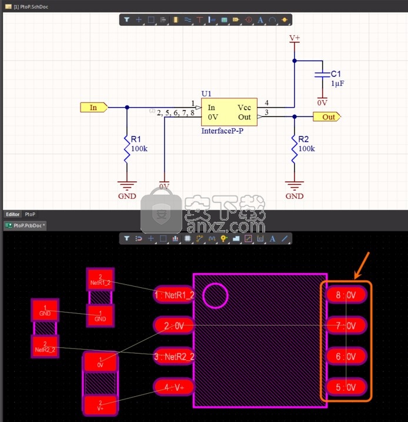Image resolution: width=408 pixels, height=422 pixels.
Task: Select PCB pad 3 : NetR2_2
Action: point(174,357)
